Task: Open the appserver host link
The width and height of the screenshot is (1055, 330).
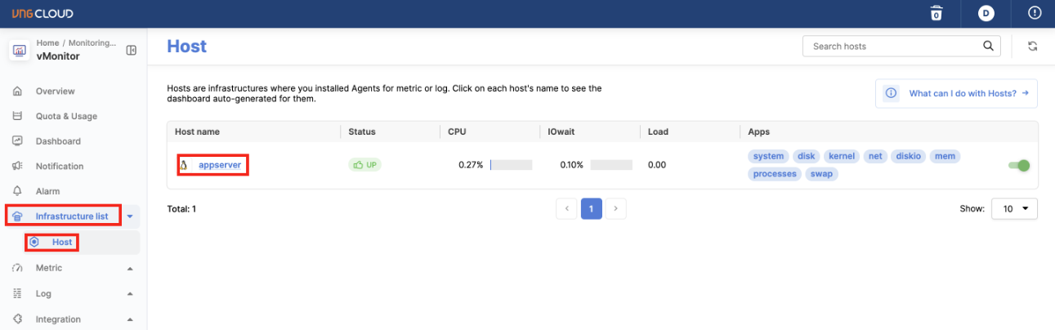Action: pyautogui.click(x=219, y=165)
